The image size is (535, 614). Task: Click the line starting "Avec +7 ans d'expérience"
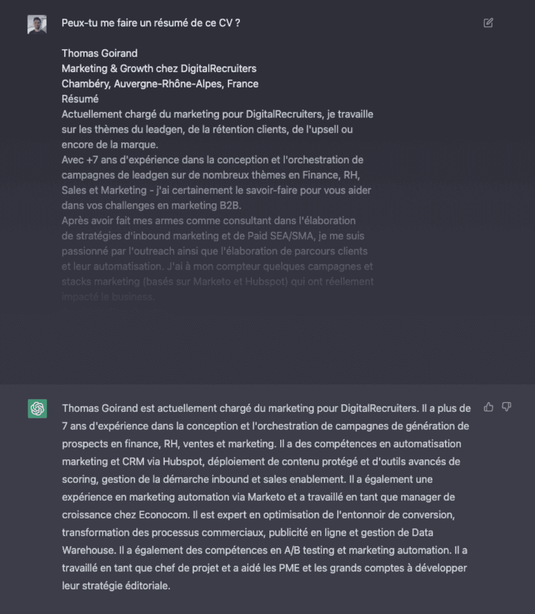pos(212,160)
